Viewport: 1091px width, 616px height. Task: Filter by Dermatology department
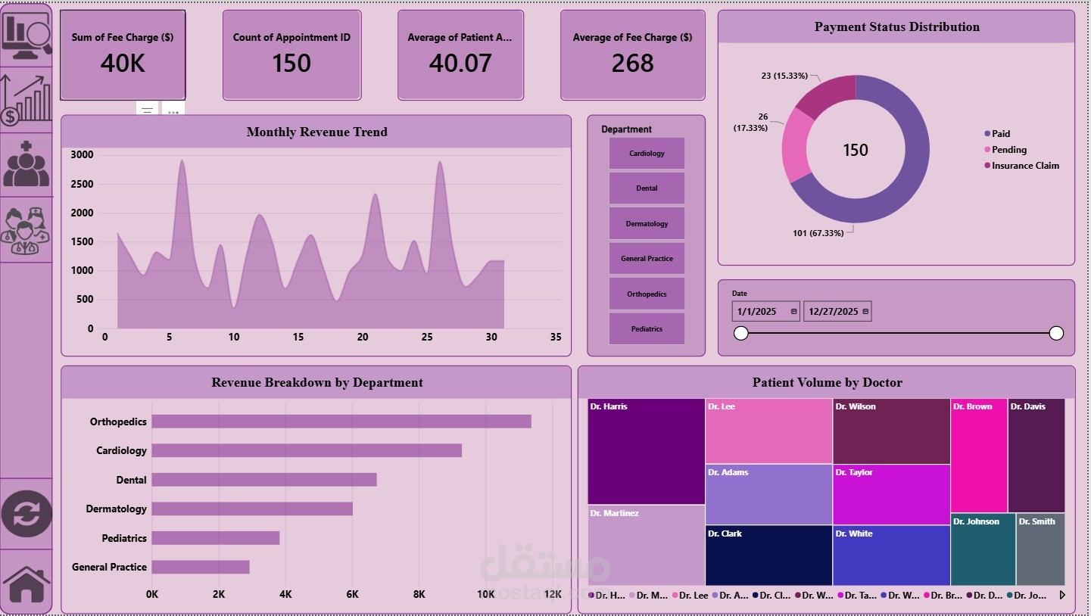647,223
